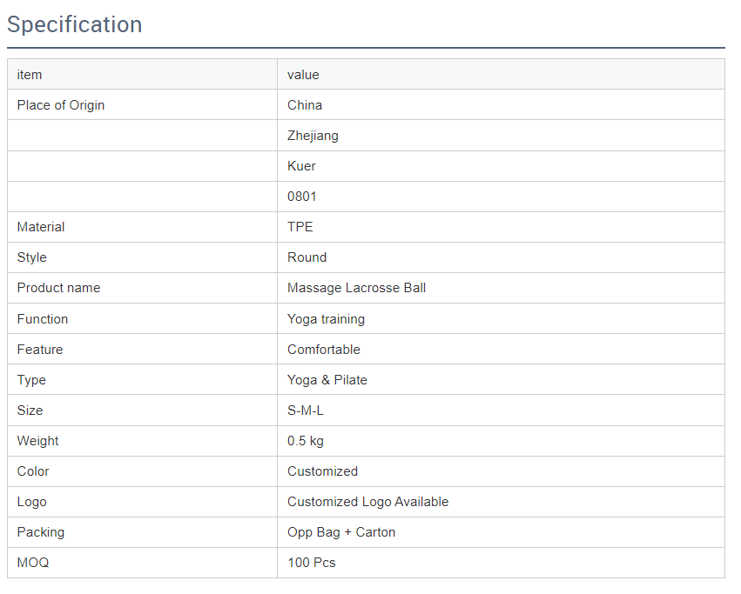This screenshot has height=594, width=741.
Task: Click the Specification heading
Action: coord(75,24)
